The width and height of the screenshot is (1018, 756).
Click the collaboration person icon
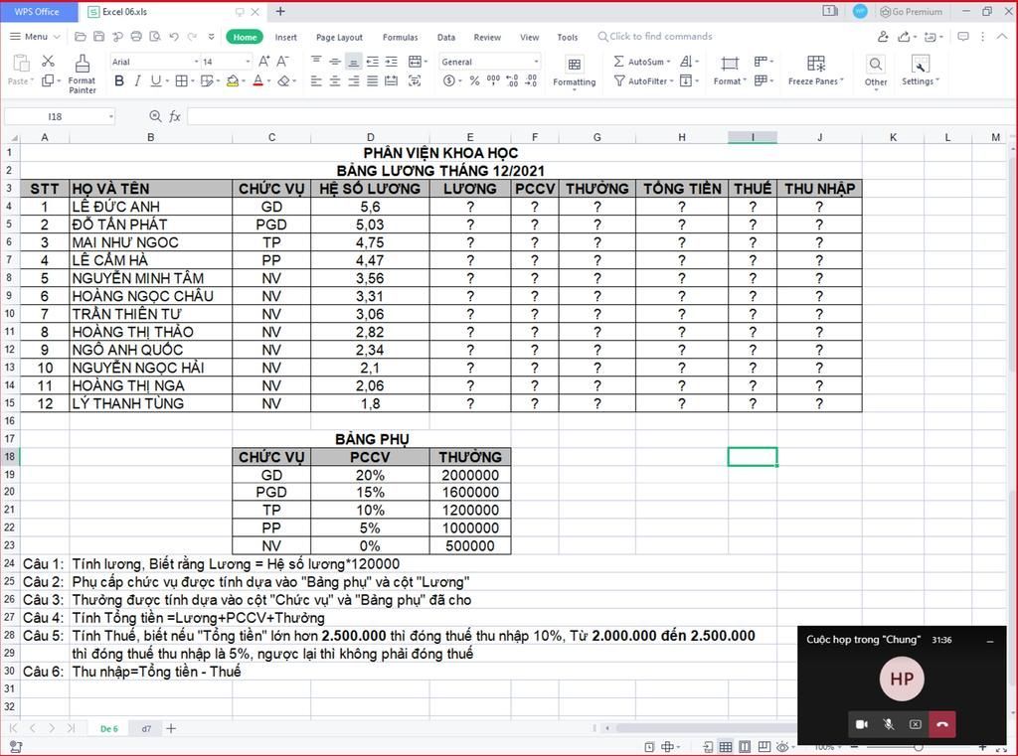point(883,37)
